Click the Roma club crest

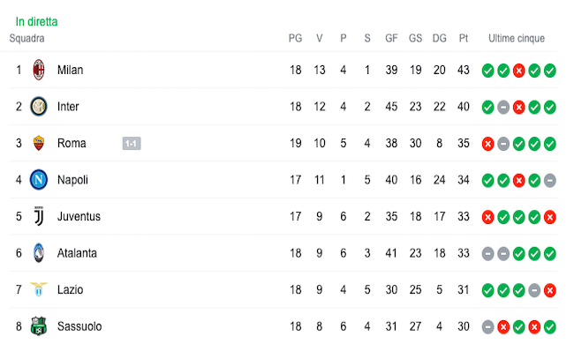coord(39,143)
